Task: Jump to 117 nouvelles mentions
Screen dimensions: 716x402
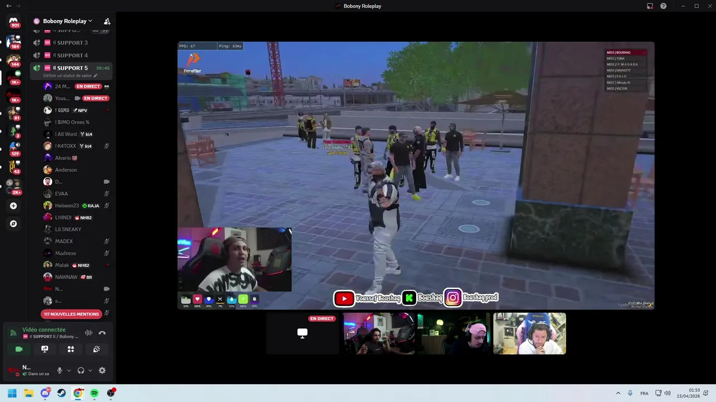Action: pos(71,314)
